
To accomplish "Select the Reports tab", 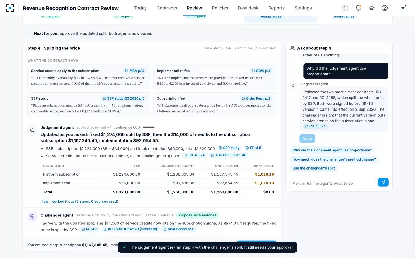I will (x=276, y=8).
